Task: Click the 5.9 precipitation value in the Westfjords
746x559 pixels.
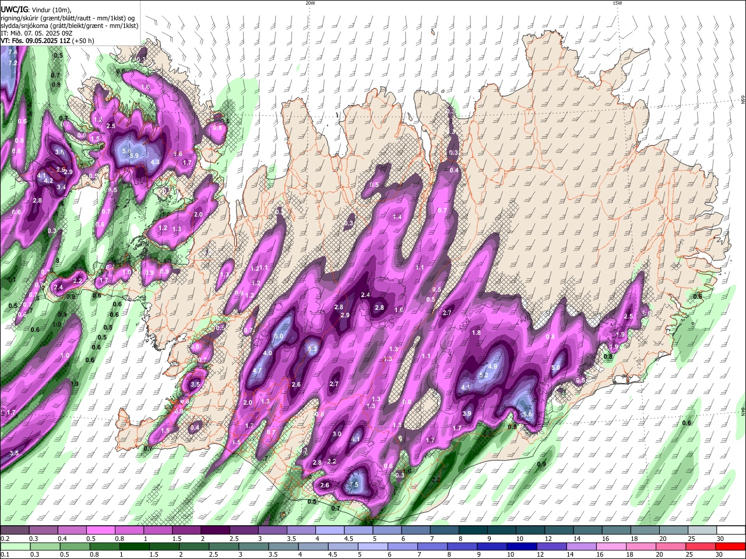Action: tap(134, 155)
